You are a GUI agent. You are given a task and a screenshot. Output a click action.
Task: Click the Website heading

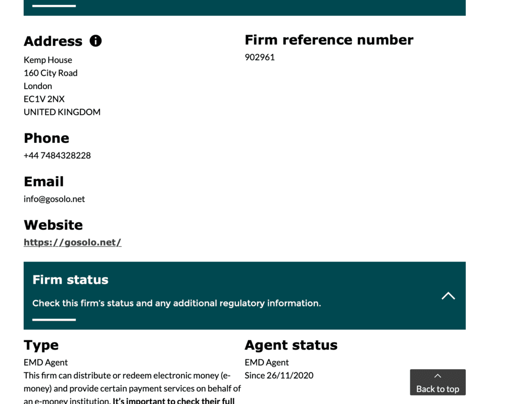(53, 225)
